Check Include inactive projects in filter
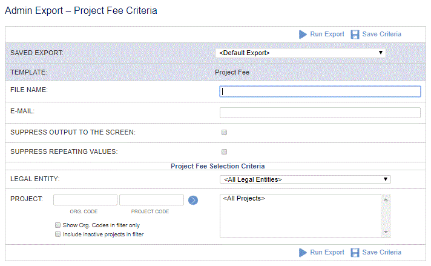 (x=58, y=234)
